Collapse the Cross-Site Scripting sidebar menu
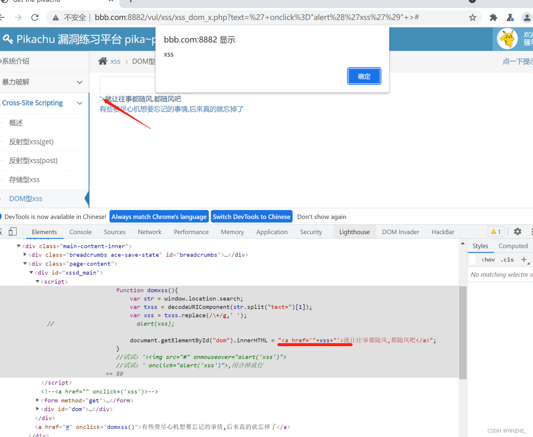The height and width of the screenshot is (437, 533). pyautogui.click(x=44, y=103)
